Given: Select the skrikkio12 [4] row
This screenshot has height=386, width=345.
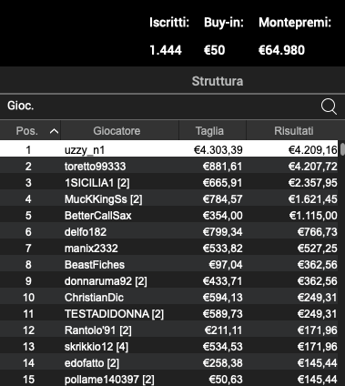Looking at the screenshot, I should (x=169, y=346).
